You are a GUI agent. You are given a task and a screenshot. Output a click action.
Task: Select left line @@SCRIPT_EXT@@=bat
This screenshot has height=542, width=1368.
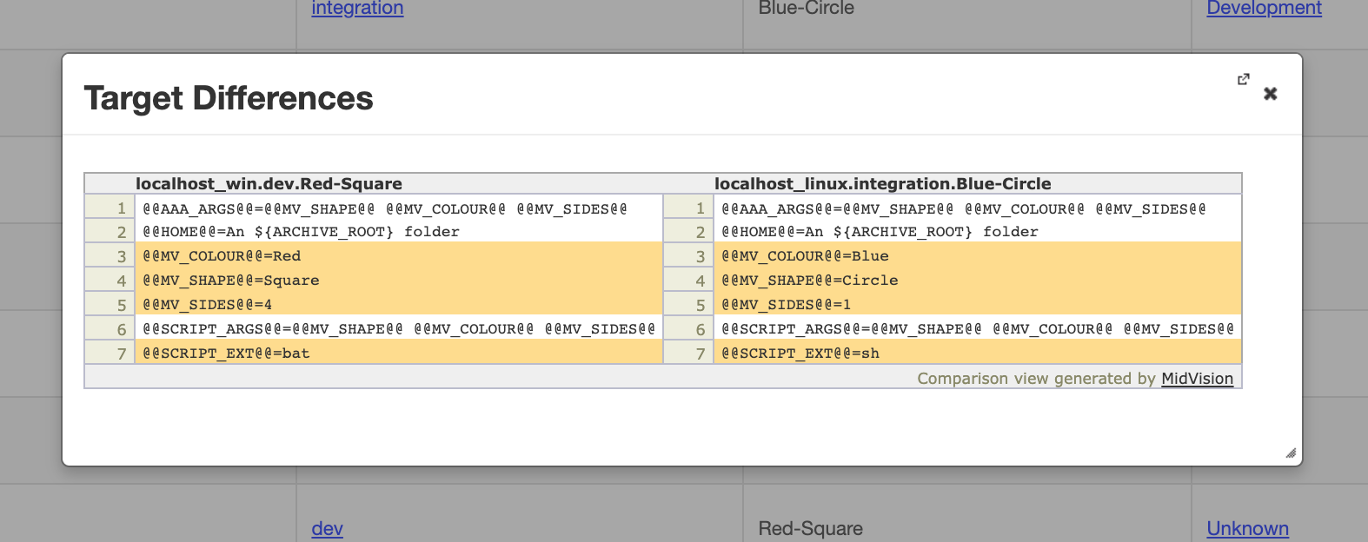(x=398, y=353)
